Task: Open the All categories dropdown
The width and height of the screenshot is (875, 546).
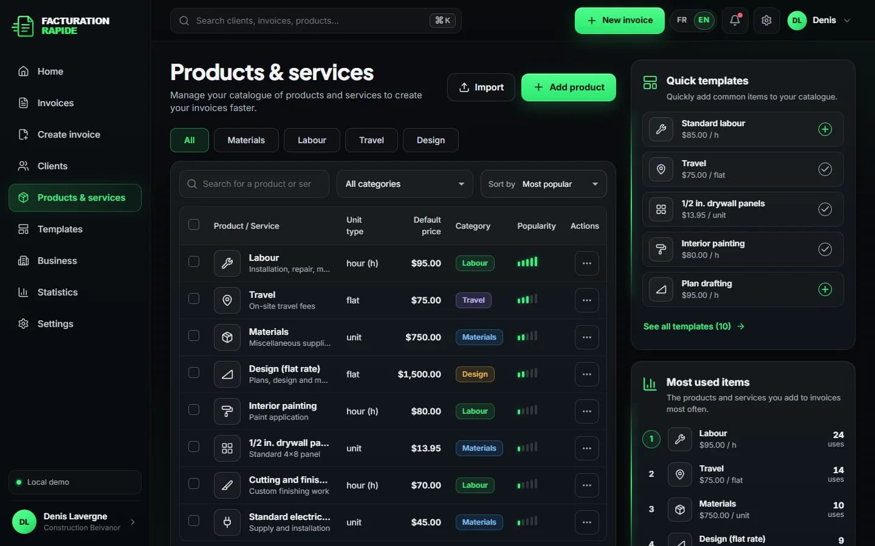Action: (405, 184)
